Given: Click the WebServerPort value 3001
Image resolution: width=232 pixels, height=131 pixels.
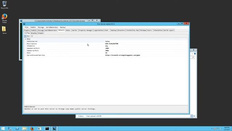Looking at the screenshot, I should click(x=107, y=51).
